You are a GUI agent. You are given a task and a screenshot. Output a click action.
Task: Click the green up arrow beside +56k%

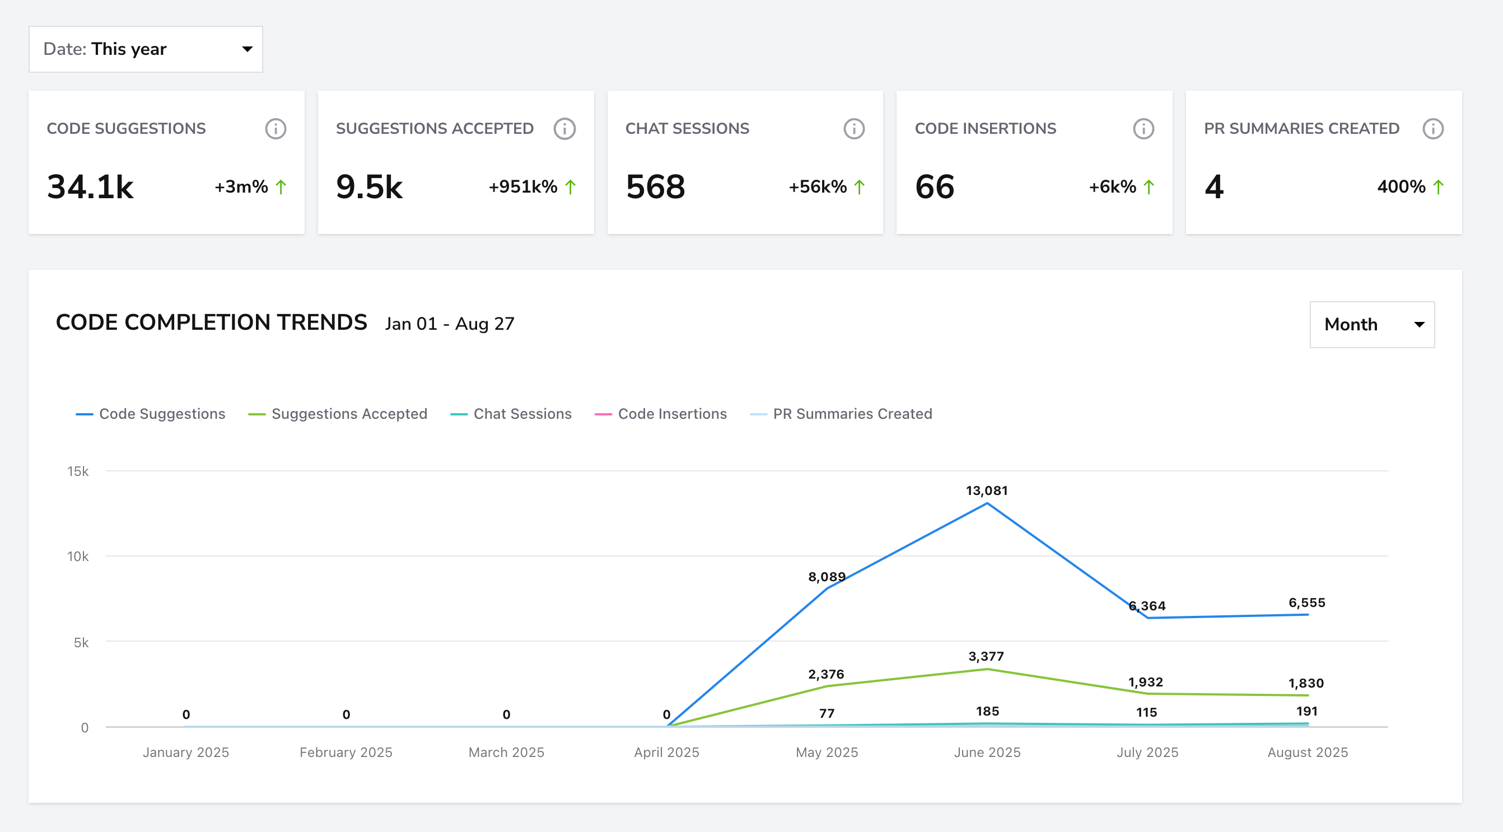pos(859,188)
